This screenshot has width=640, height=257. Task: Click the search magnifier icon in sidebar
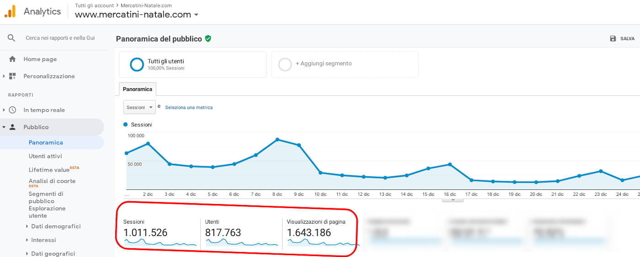coord(11,38)
